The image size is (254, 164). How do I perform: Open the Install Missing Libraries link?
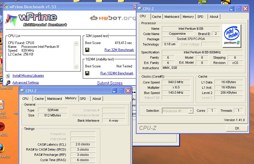point(28,76)
